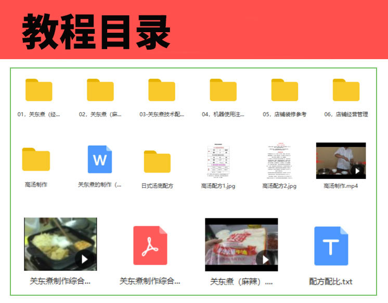Click the 高汤配方2.jpg image thumbnail

279,161
